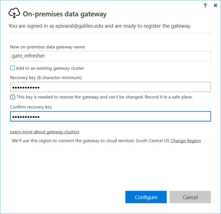The height and width of the screenshot is (214, 221).
Task: Click the recovery key safe place warning text
Action: 104,97
